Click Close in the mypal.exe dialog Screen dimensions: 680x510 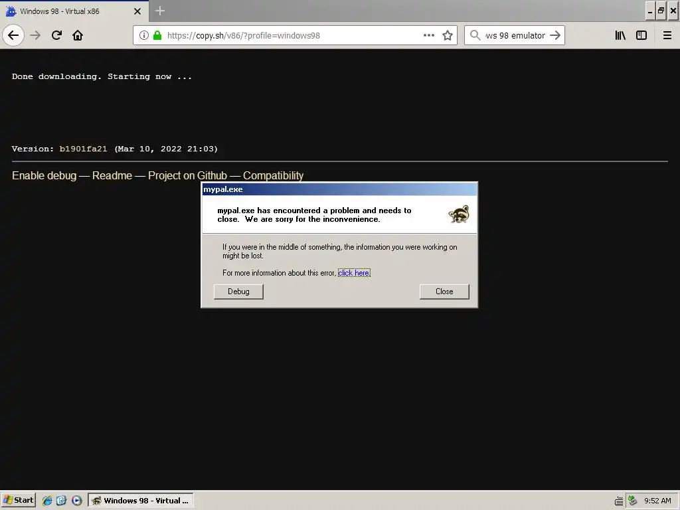[444, 292]
